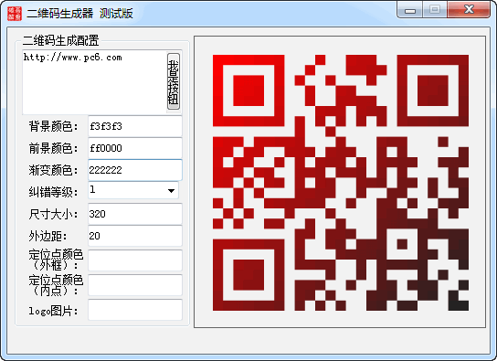
Task: Focus the 尺寸大小 field showing 320
Action: (x=135, y=214)
